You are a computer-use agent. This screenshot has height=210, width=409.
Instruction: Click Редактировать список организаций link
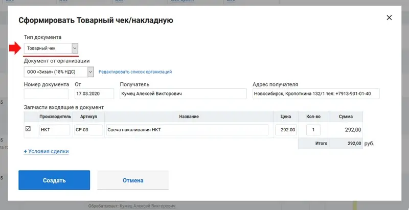(135, 72)
